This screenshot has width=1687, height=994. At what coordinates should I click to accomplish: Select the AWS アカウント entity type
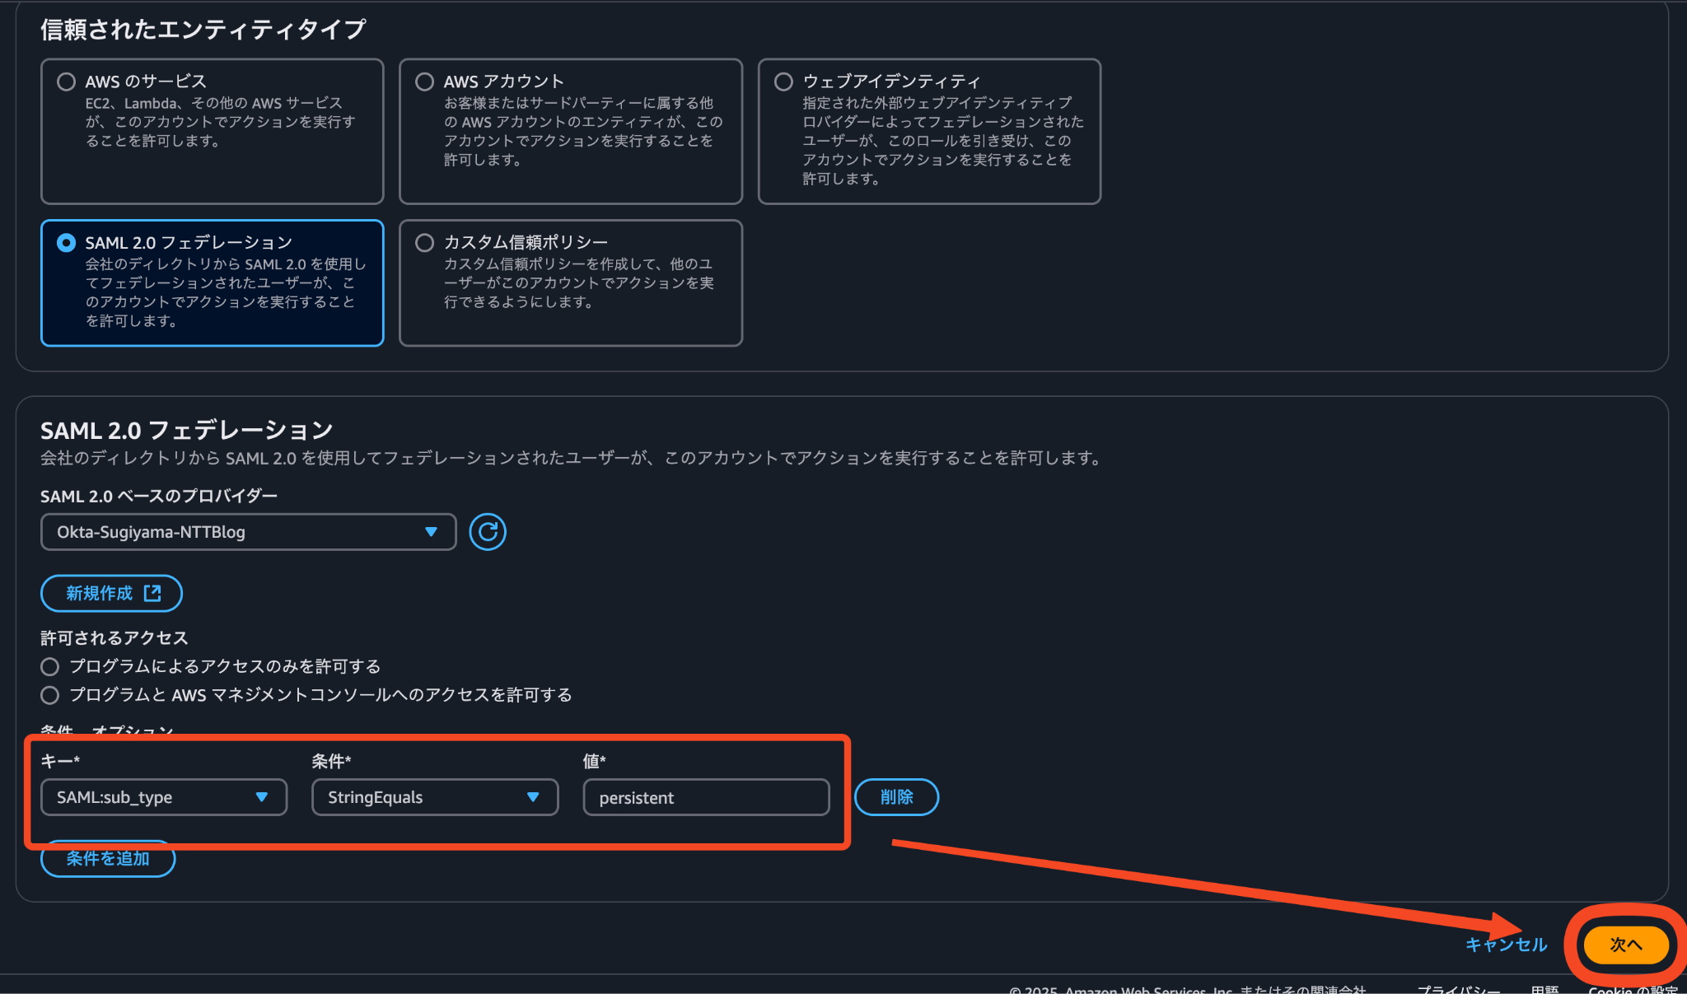coord(424,82)
